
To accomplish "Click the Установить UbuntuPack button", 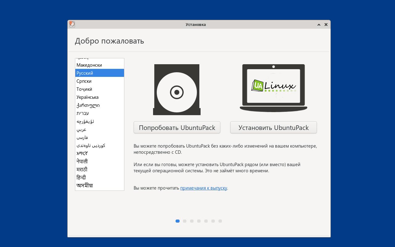I will click(273, 128).
